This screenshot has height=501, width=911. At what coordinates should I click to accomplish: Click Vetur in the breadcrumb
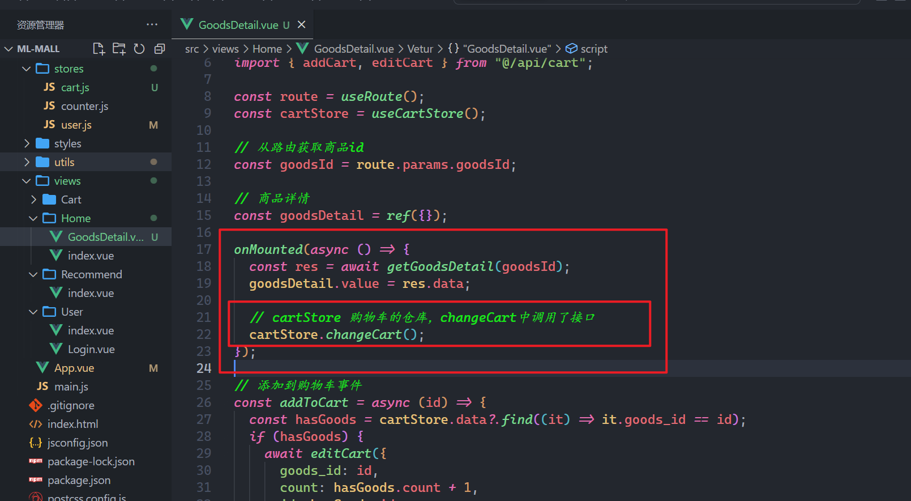pos(420,49)
